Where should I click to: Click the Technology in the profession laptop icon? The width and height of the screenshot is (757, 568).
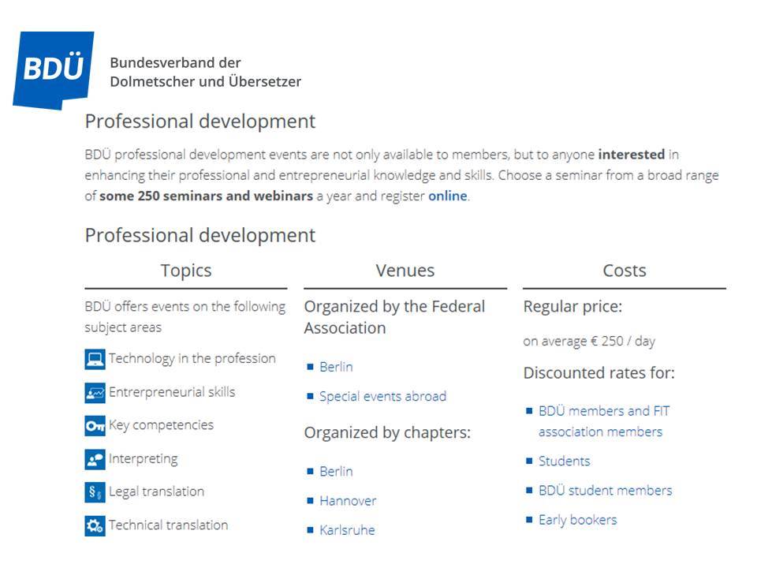click(95, 360)
